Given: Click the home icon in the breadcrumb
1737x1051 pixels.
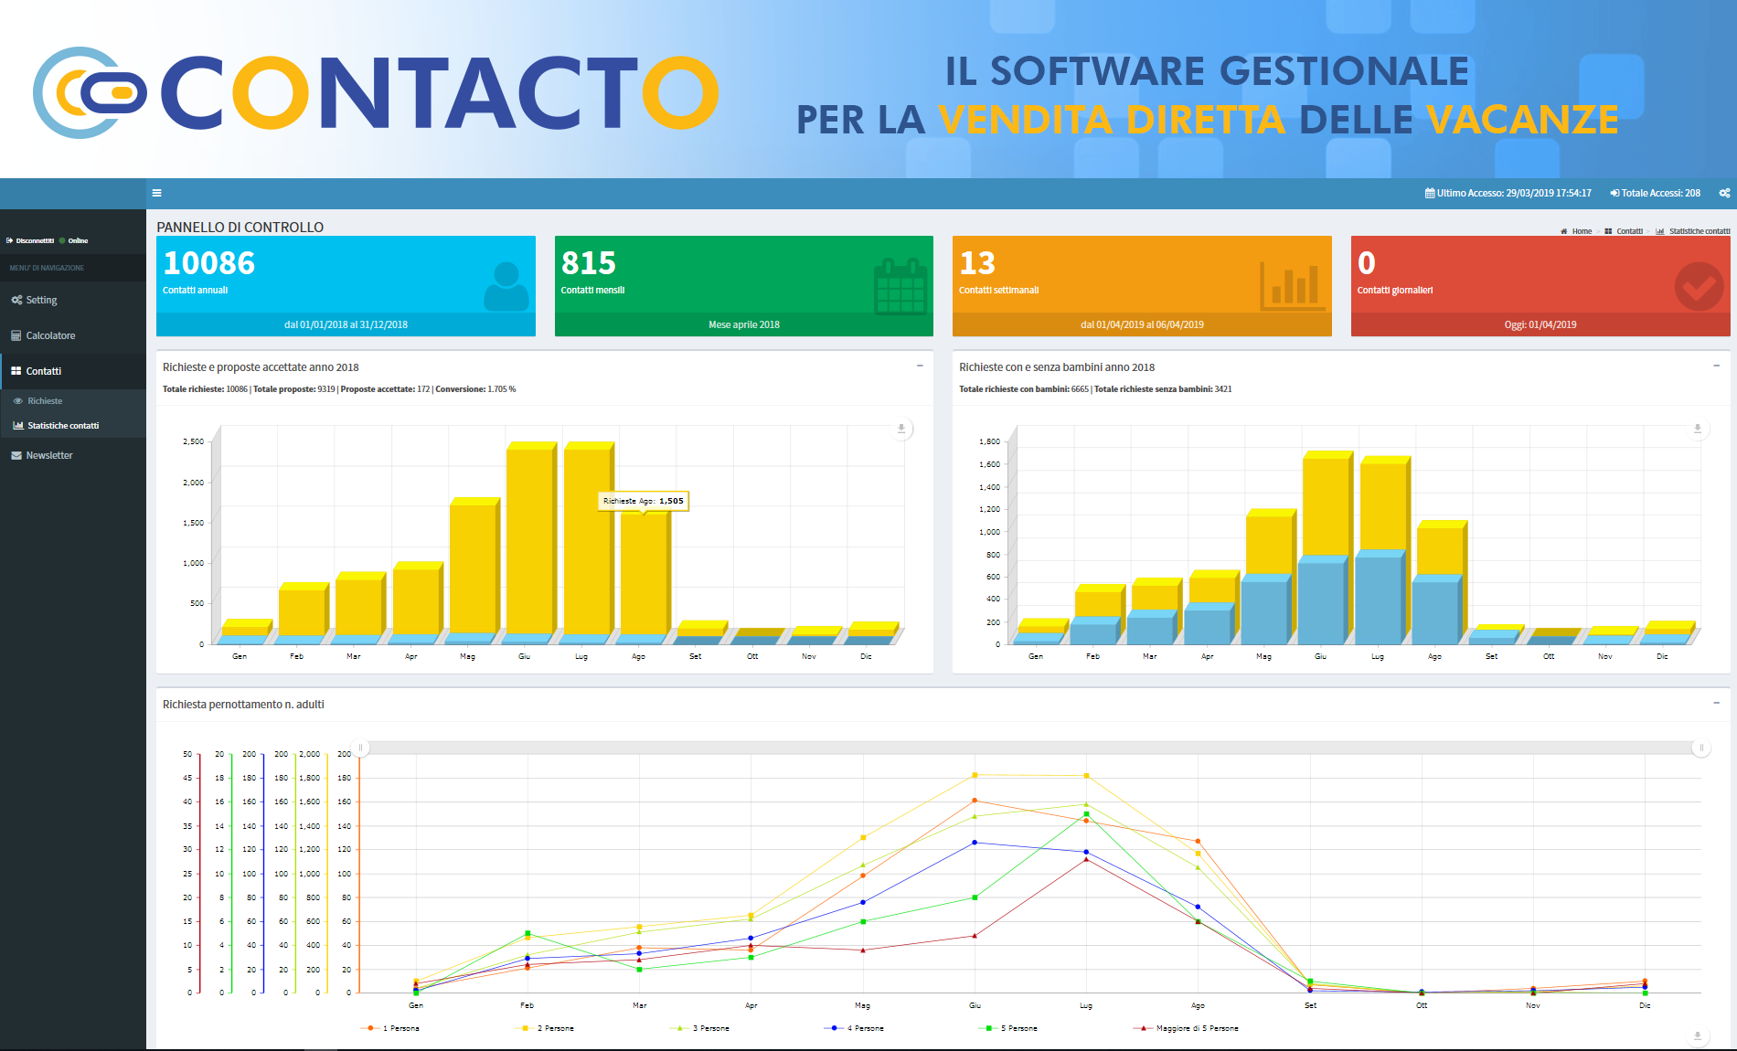Looking at the screenshot, I should click(1564, 231).
